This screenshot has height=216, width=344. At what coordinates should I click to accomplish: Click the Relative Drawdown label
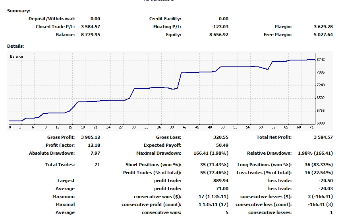269,153
